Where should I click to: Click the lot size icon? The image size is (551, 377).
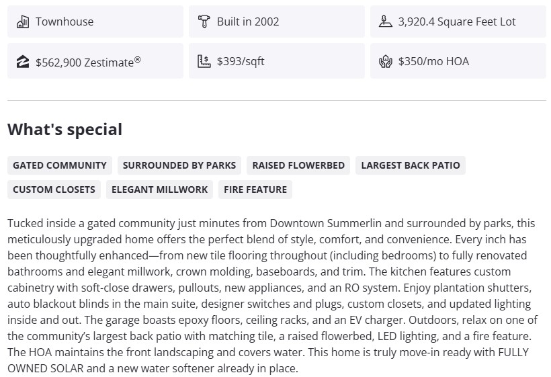tap(385, 22)
